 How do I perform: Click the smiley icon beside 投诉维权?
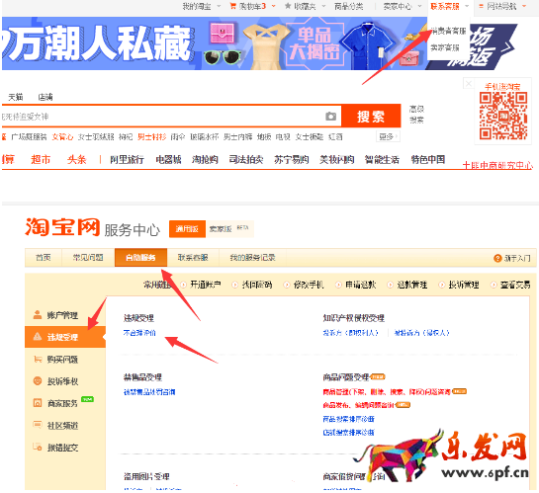pos(38,380)
